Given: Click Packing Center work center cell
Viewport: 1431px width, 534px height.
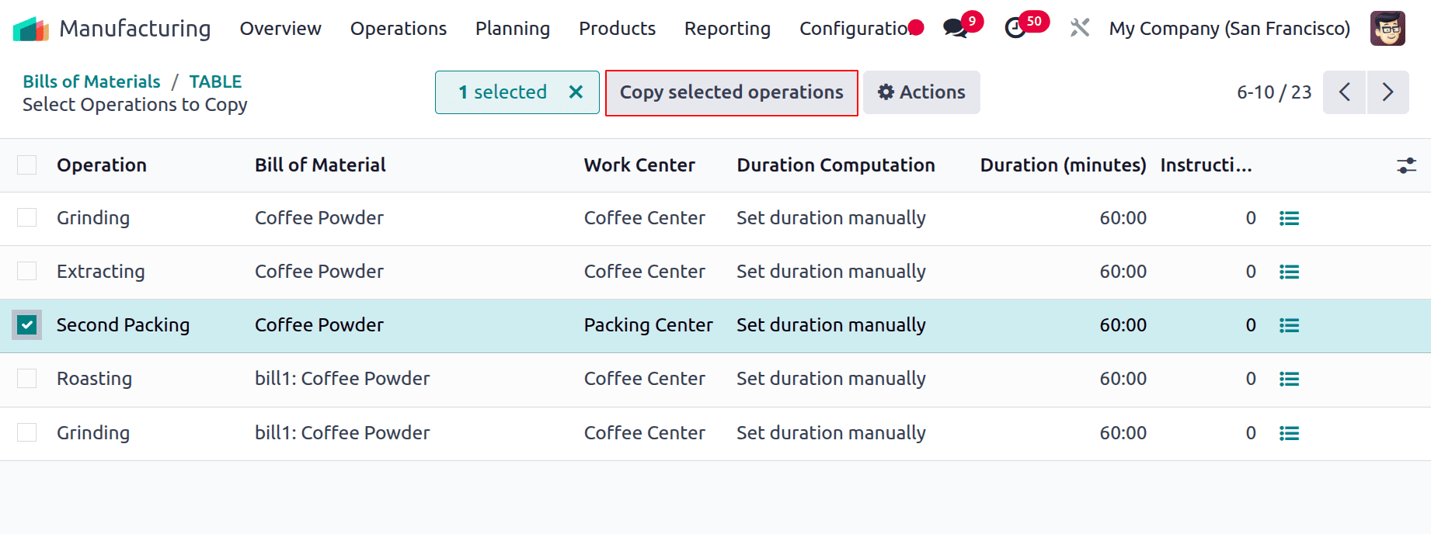Looking at the screenshot, I should coord(649,325).
